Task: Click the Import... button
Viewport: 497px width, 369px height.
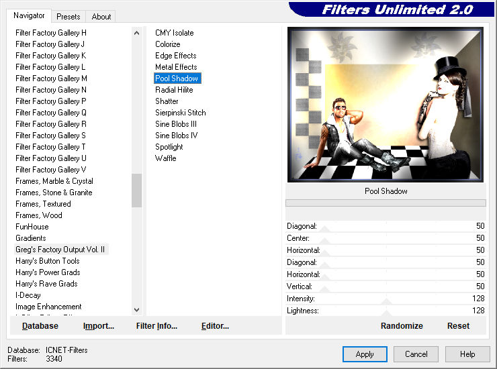Action: point(99,325)
